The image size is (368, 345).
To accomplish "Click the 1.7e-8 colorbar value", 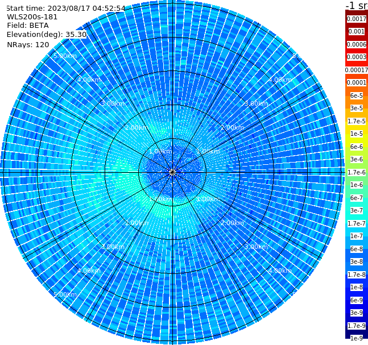I will (357, 275).
